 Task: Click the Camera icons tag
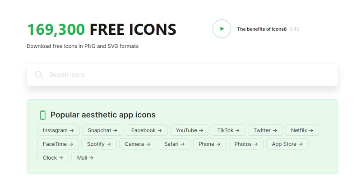coord(138,144)
